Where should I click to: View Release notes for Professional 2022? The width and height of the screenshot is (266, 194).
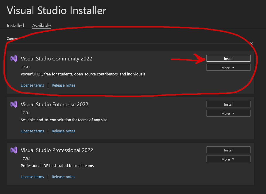pos(63,177)
